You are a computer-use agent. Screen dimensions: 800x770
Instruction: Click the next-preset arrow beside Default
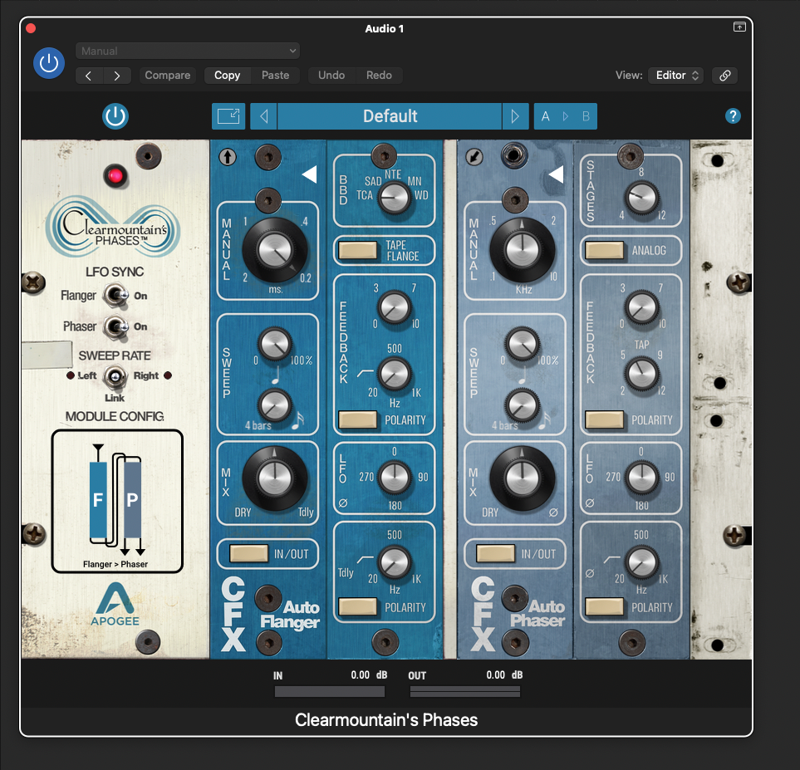(515, 116)
